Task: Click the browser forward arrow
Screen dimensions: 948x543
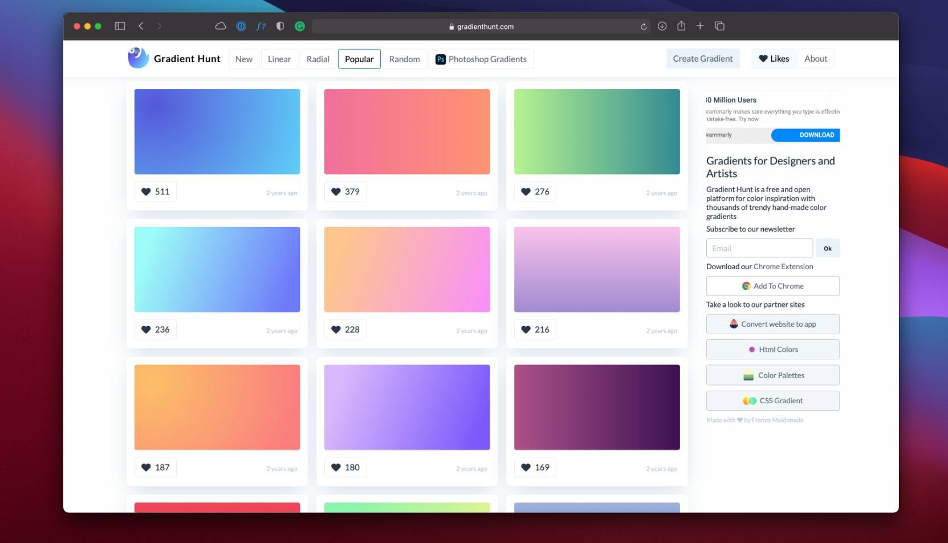Action: pos(159,26)
